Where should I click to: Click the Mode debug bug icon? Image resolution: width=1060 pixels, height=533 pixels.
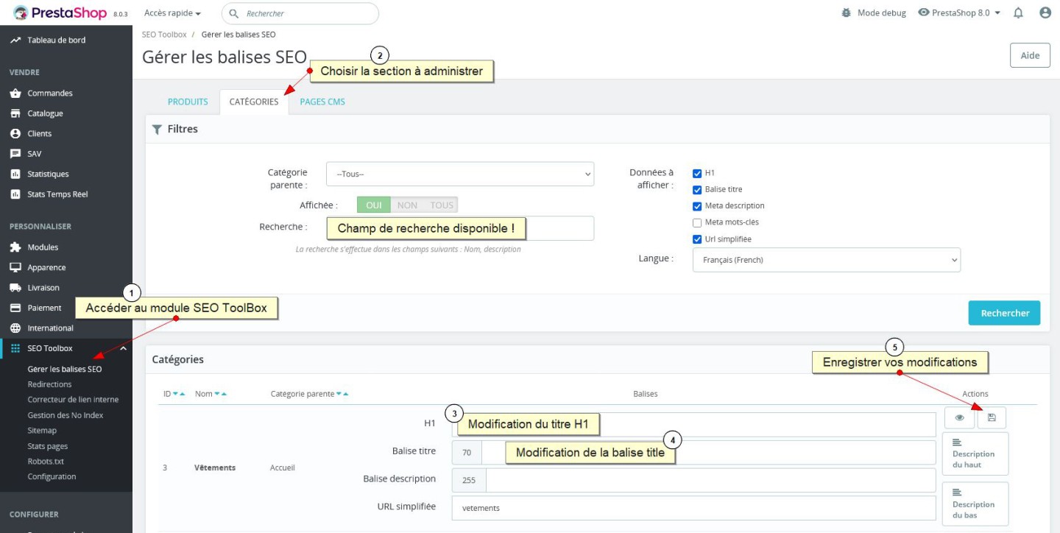click(x=847, y=13)
